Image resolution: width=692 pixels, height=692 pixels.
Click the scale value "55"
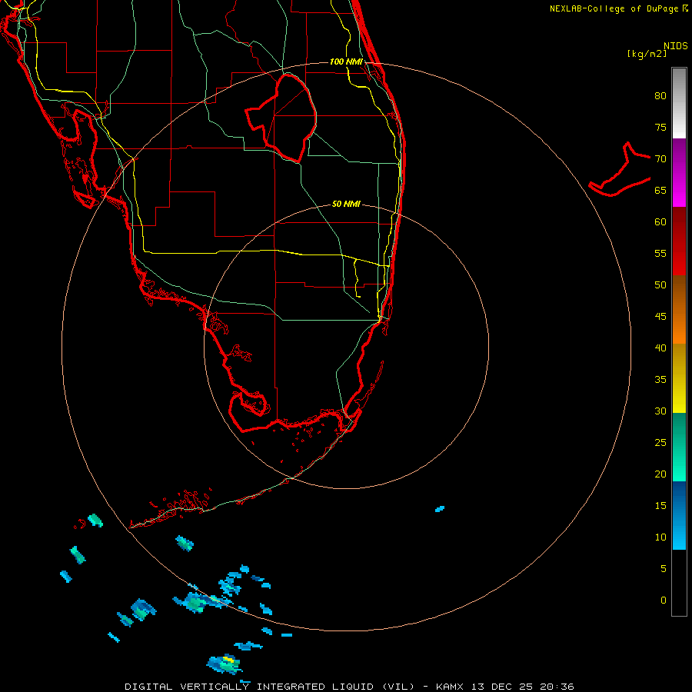(660, 253)
